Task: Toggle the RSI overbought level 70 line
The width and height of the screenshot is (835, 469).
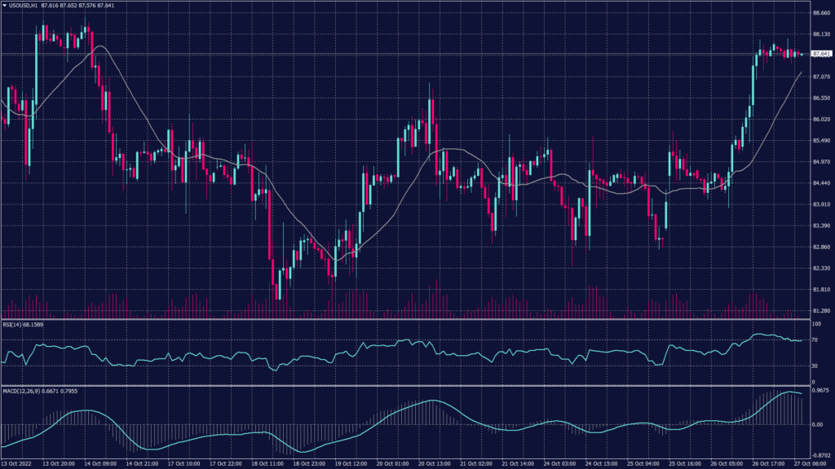Action: click(x=408, y=341)
